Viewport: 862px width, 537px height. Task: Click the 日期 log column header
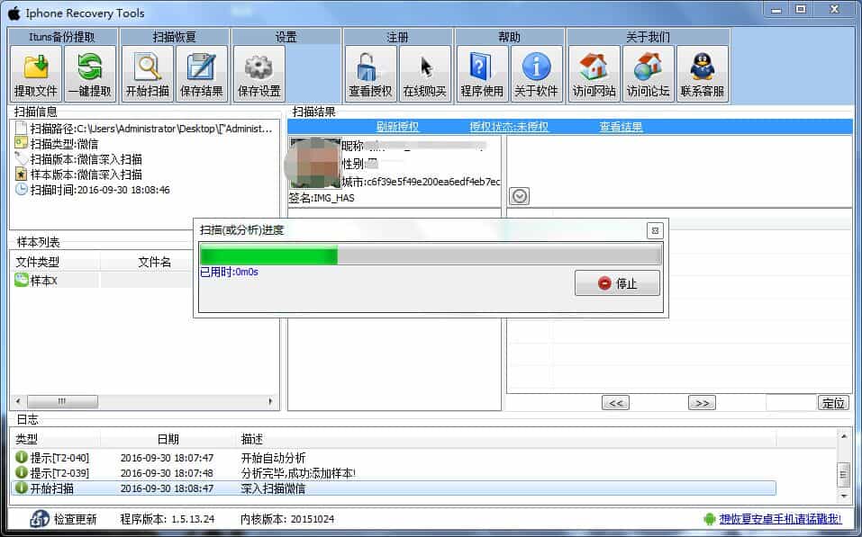click(168, 439)
